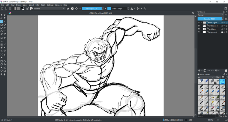
Task: Open the Tag button in Brush Presets
Action: click(218, 77)
